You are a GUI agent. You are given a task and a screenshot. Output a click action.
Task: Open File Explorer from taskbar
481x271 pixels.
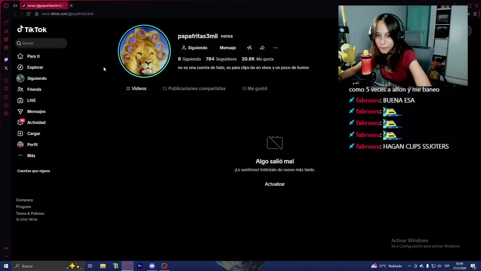[x=103, y=266]
